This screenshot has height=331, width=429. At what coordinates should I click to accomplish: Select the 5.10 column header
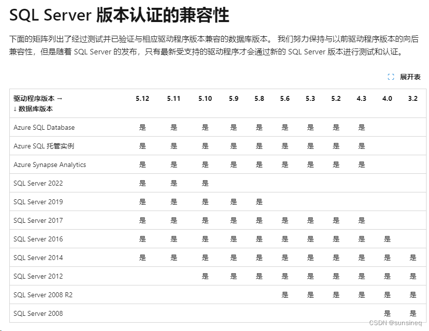(x=205, y=98)
